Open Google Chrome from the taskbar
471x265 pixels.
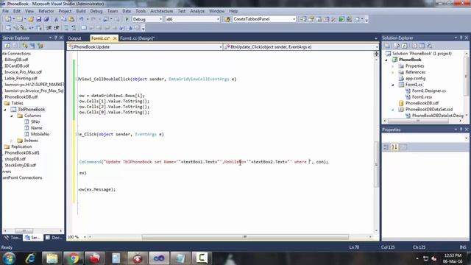click(73, 258)
